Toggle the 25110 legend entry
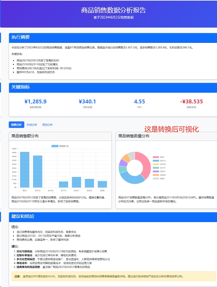 [x=159, y=168]
